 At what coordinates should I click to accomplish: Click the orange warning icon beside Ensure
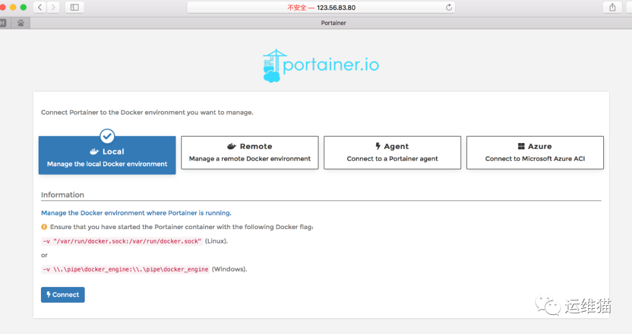(44, 227)
